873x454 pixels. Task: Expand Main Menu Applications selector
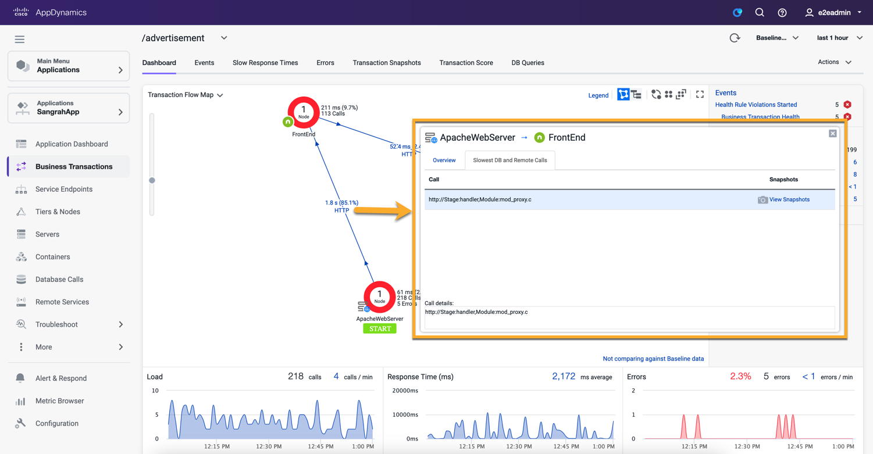(x=69, y=66)
